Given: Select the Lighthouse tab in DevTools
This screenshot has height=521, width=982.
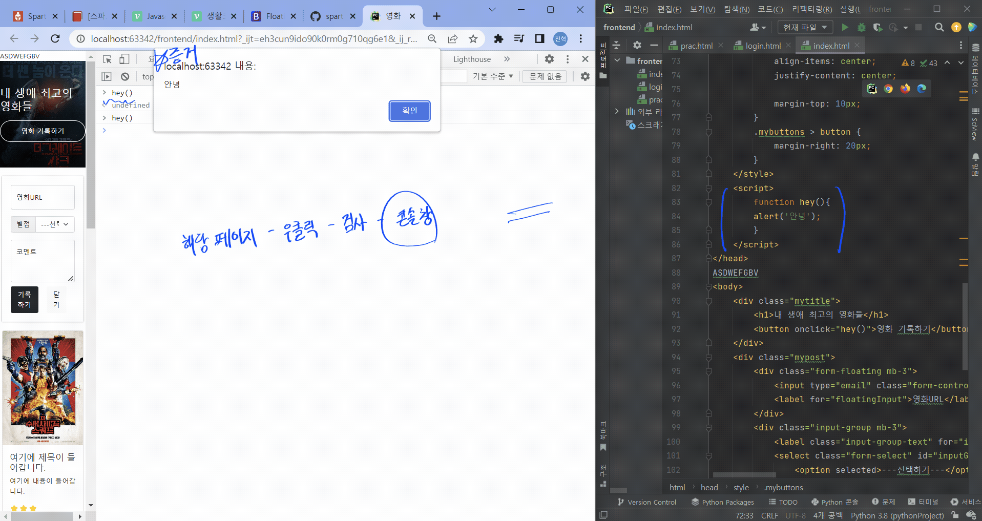Looking at the screenshot, I should 472,59.
